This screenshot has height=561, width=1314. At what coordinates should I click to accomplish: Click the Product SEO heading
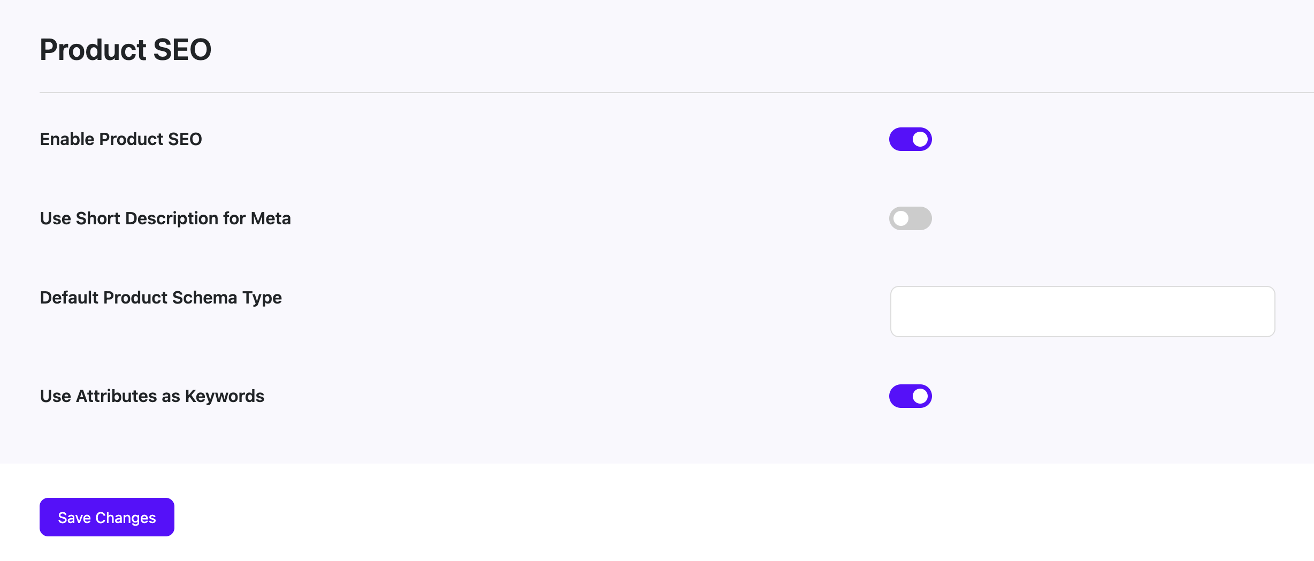click(125, 49)
